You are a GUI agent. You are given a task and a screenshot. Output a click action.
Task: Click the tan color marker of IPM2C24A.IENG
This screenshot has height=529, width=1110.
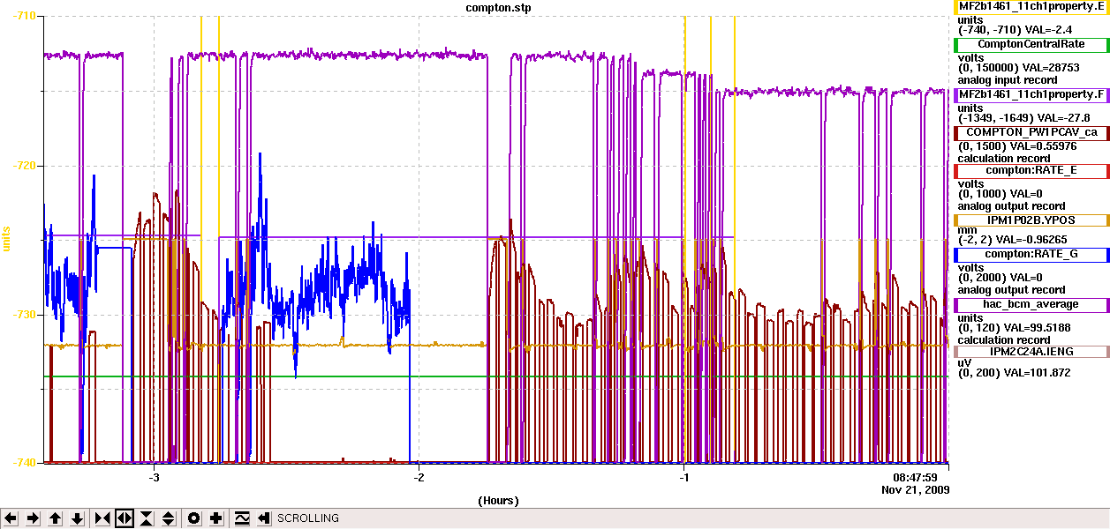click(956, 352)
